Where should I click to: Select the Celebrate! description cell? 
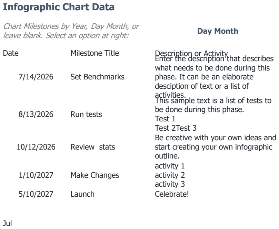[x=172, y=194]
